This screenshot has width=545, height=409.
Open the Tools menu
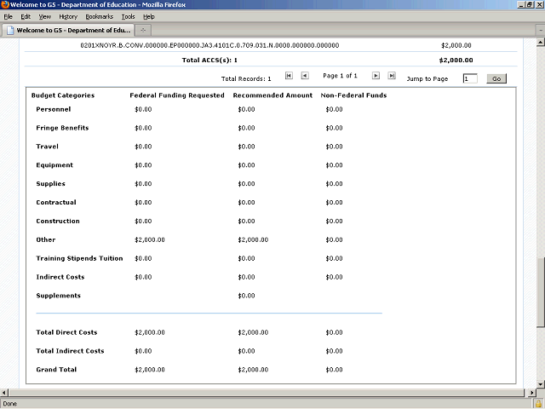coord(128,16)
